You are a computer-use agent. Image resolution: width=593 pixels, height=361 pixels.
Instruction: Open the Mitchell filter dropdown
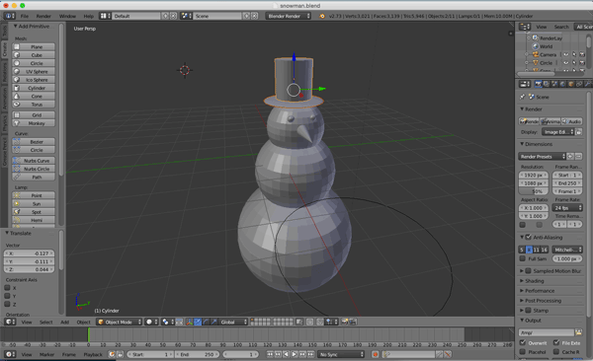point(567,250)
